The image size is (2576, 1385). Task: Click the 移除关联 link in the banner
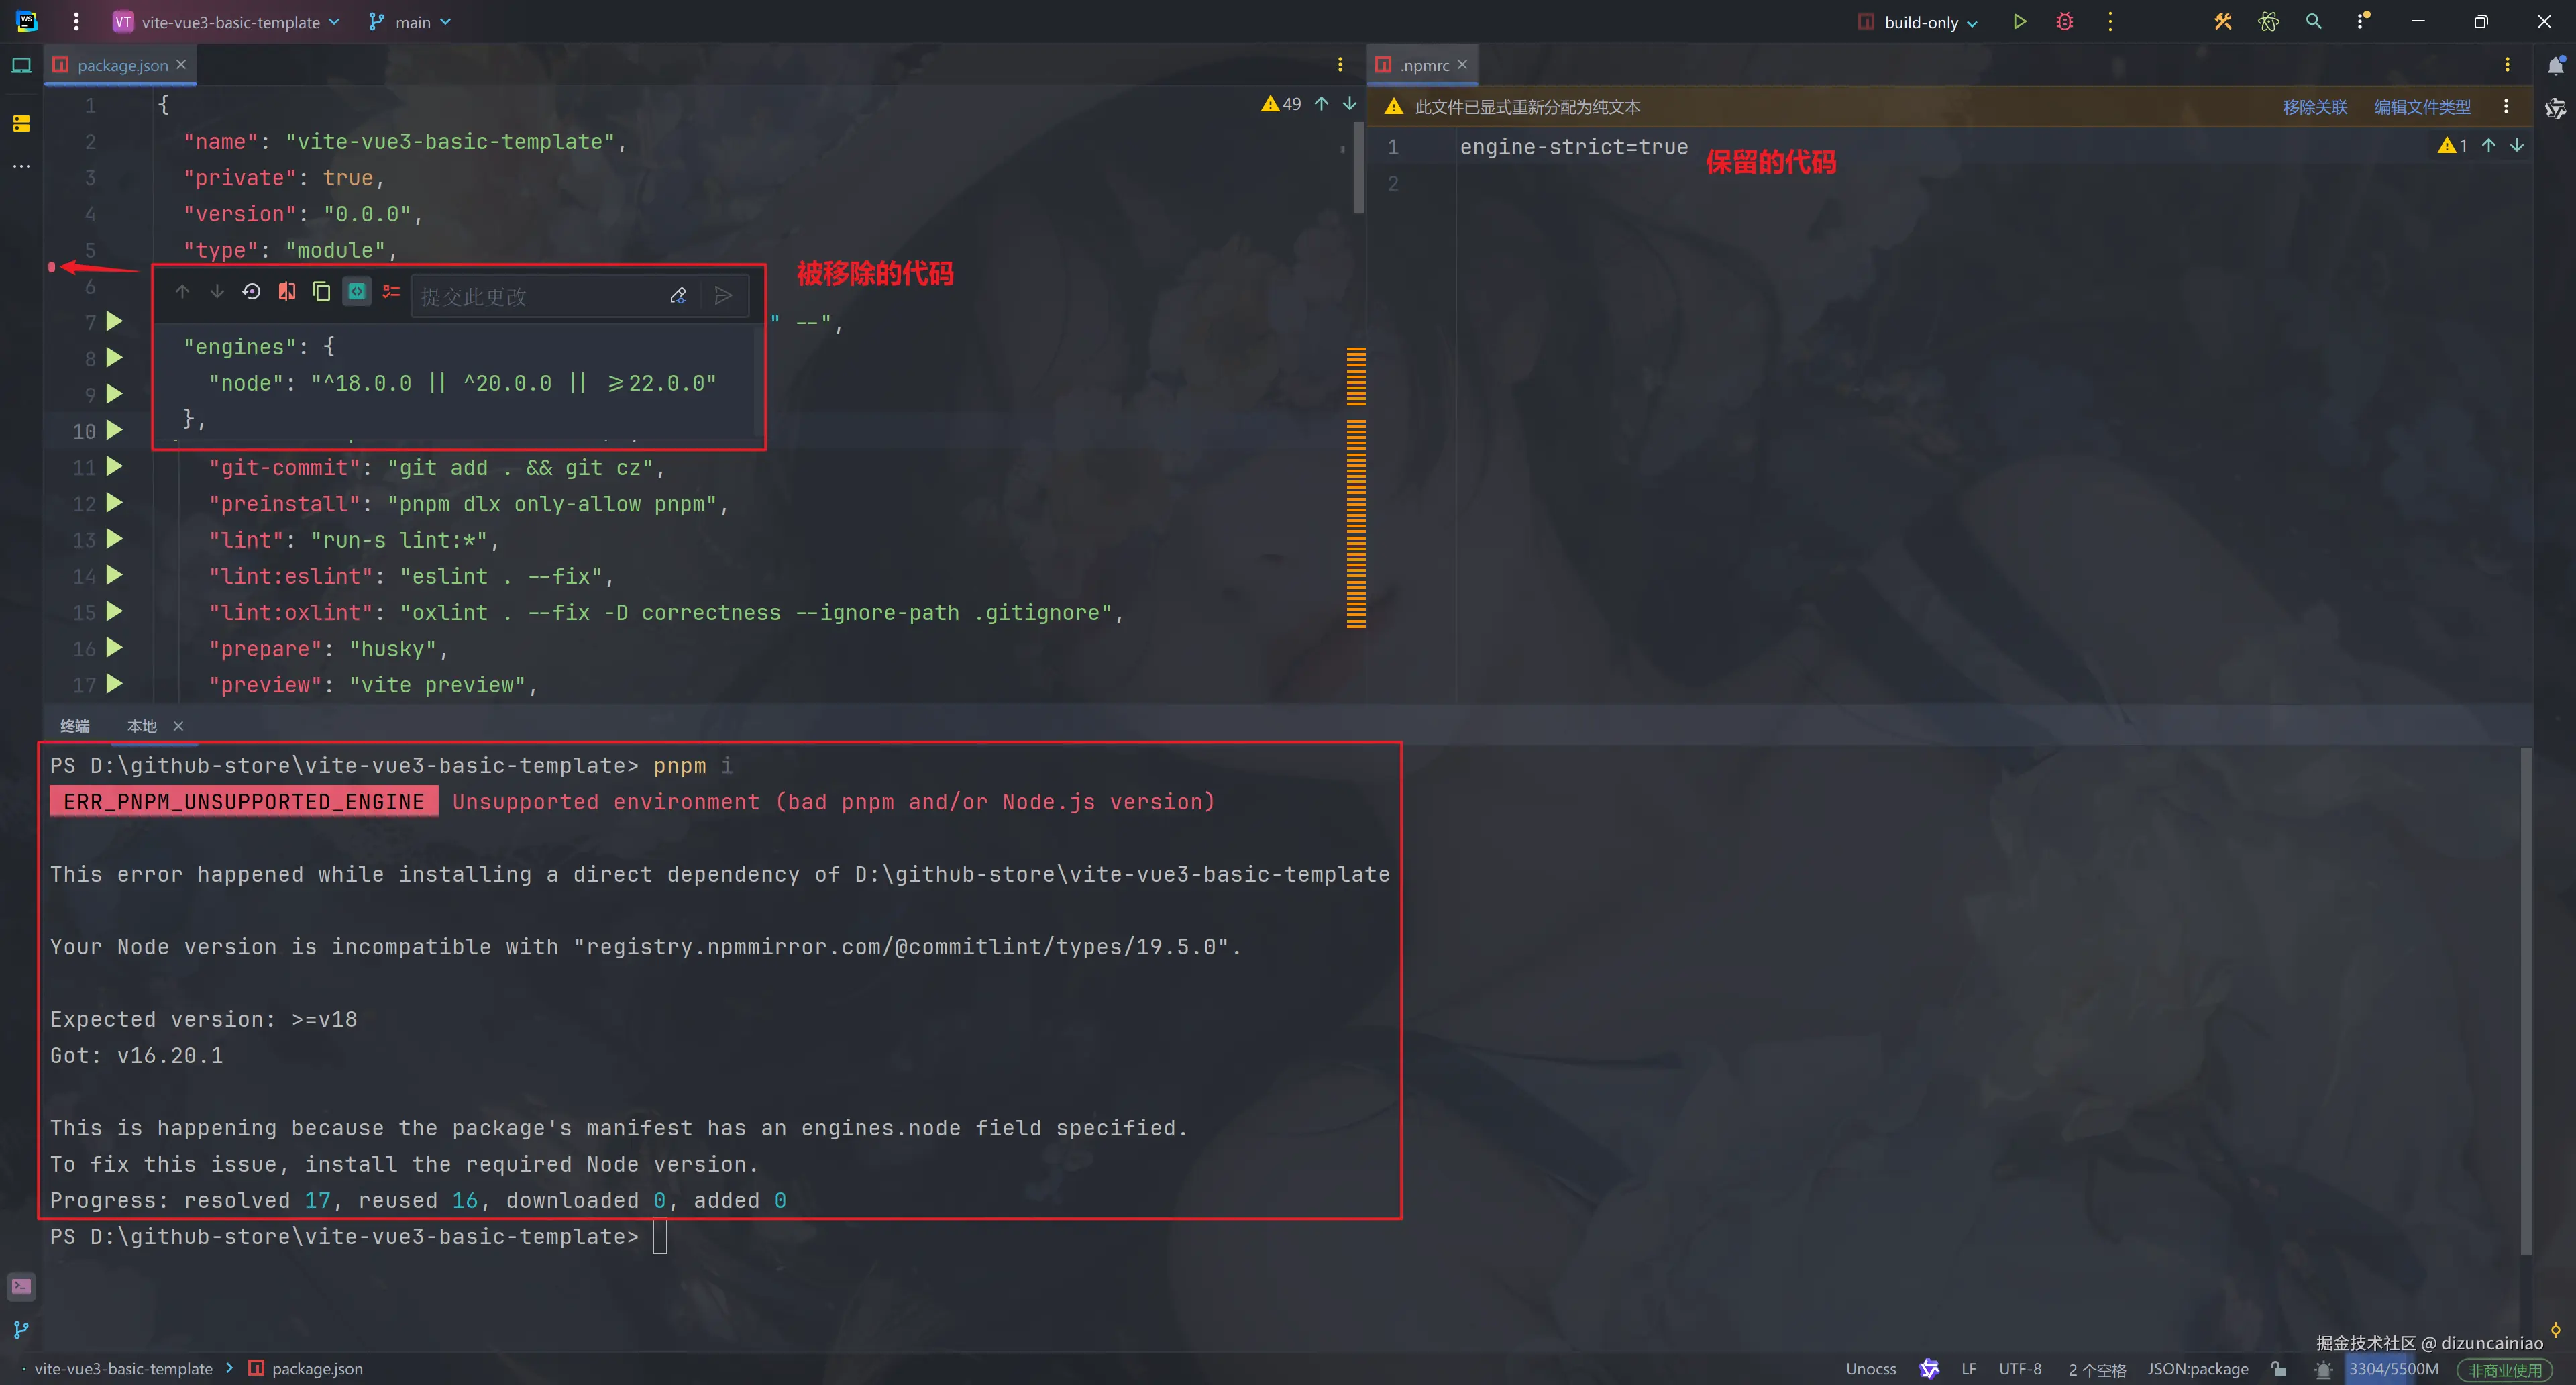click(2314, 107)
